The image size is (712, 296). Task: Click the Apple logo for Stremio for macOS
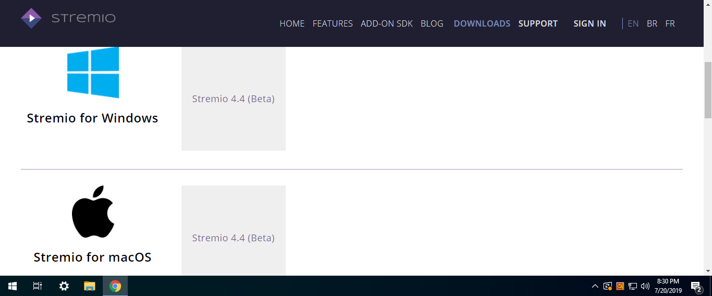93,212
